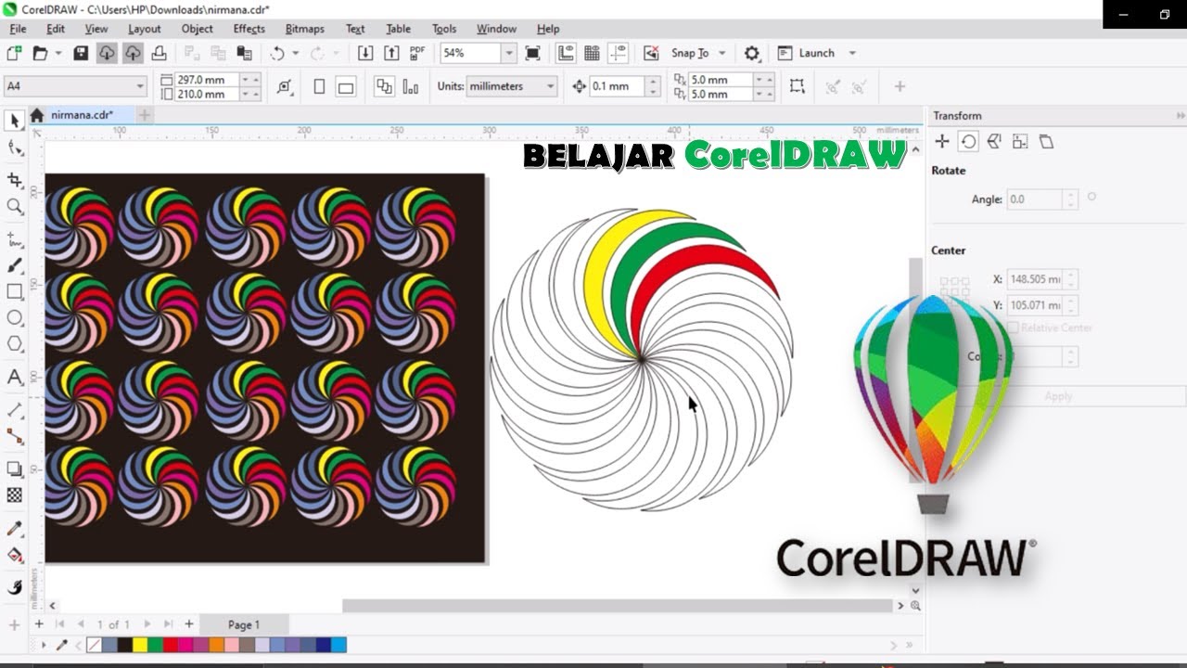Open the Object menu
Screen dimensions: 1187x668
(x=197, y=29)
